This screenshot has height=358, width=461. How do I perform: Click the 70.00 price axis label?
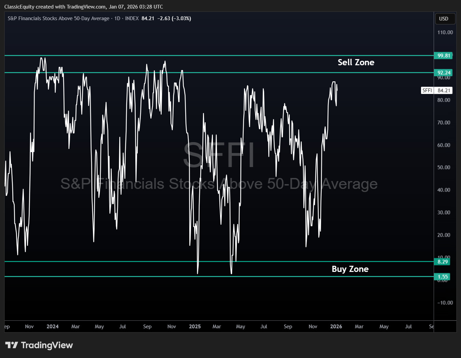coord(444,123)
